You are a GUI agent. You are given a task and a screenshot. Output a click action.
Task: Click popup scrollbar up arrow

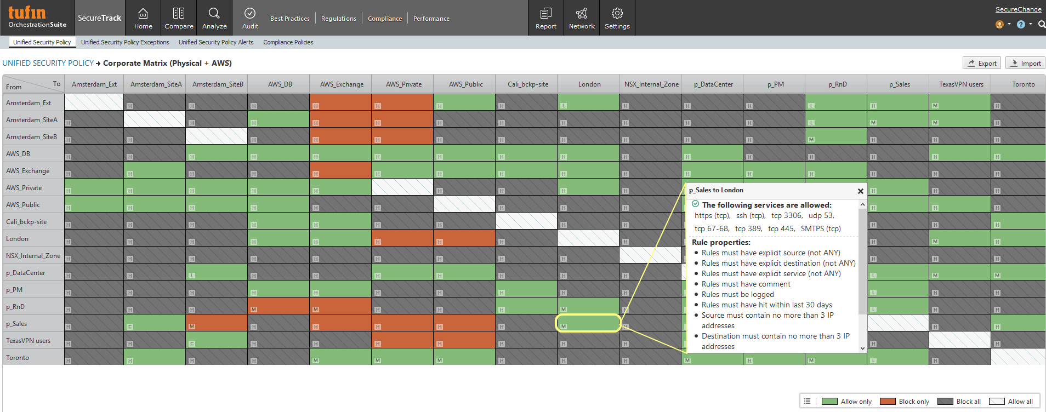pos(863,204)
